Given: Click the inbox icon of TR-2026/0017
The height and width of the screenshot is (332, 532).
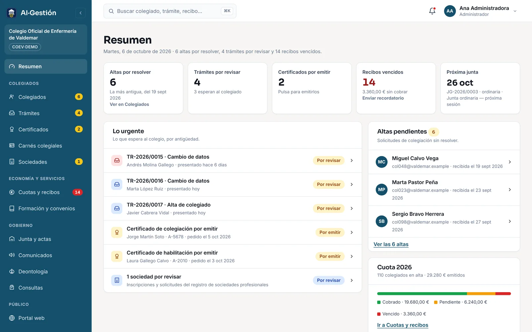Looking at the screenshot, I should coord(117,208).
